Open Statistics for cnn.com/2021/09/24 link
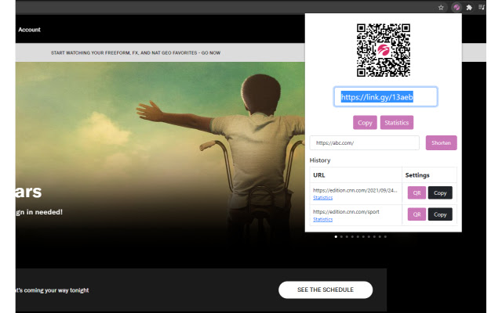Screen dimensions: 502x313 pos(322,198)
